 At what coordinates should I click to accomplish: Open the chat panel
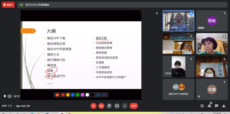click(x=216, y=106)
